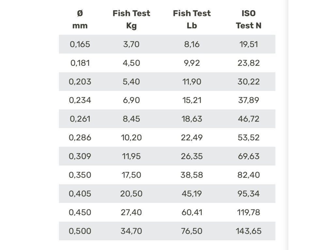Click the 0,261 diameter cell
Screen dimensions: 334x250
80,119
